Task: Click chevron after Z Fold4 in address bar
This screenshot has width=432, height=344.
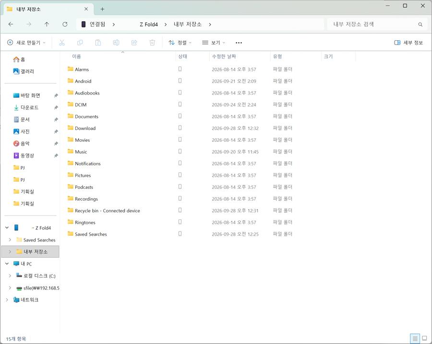Action: click(x=165, y=24)
